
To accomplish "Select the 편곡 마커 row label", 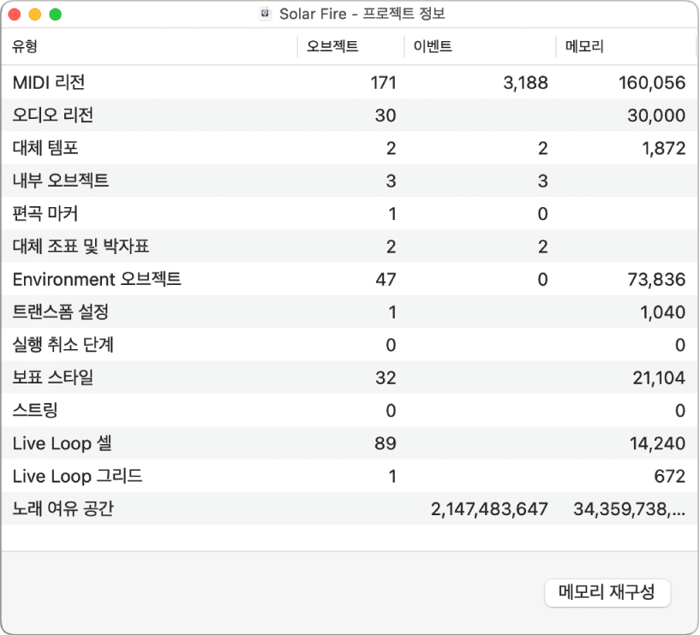I will [45, 214].
